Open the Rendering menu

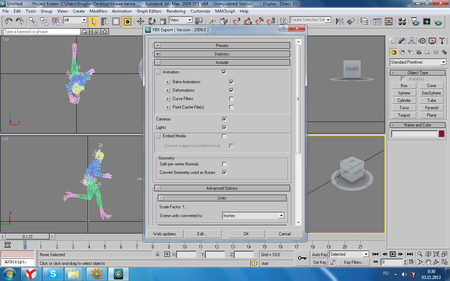tap(176, 11)
